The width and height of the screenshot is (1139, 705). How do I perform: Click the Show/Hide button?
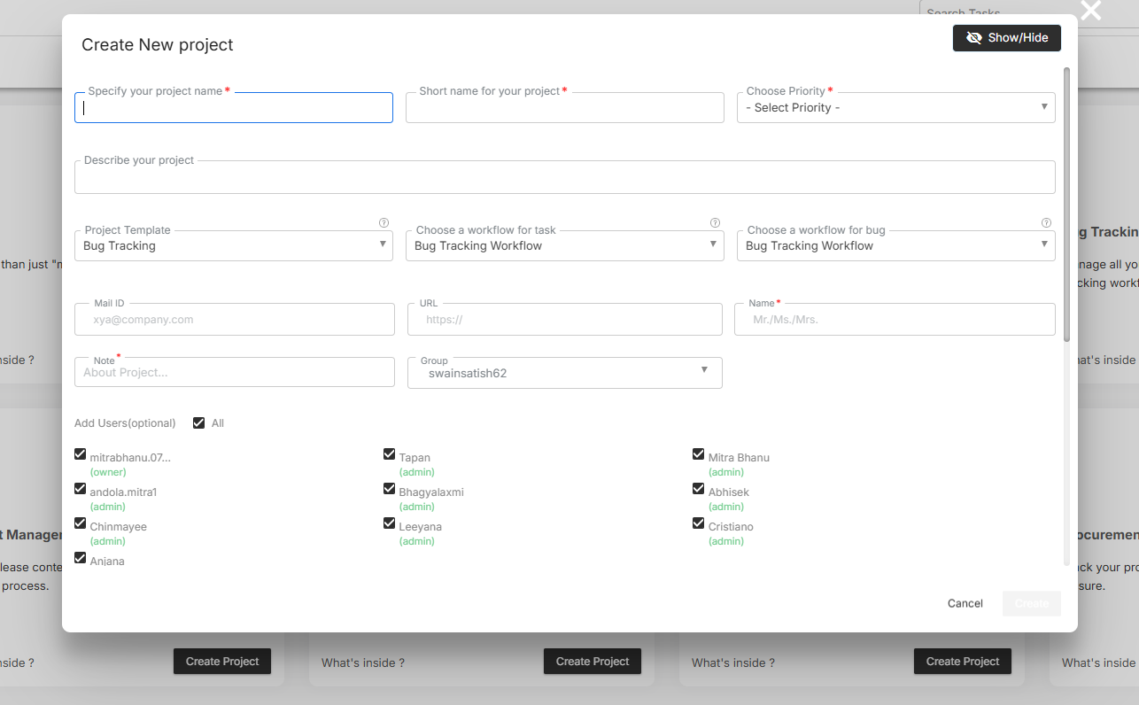click(x=1006, y=38)
